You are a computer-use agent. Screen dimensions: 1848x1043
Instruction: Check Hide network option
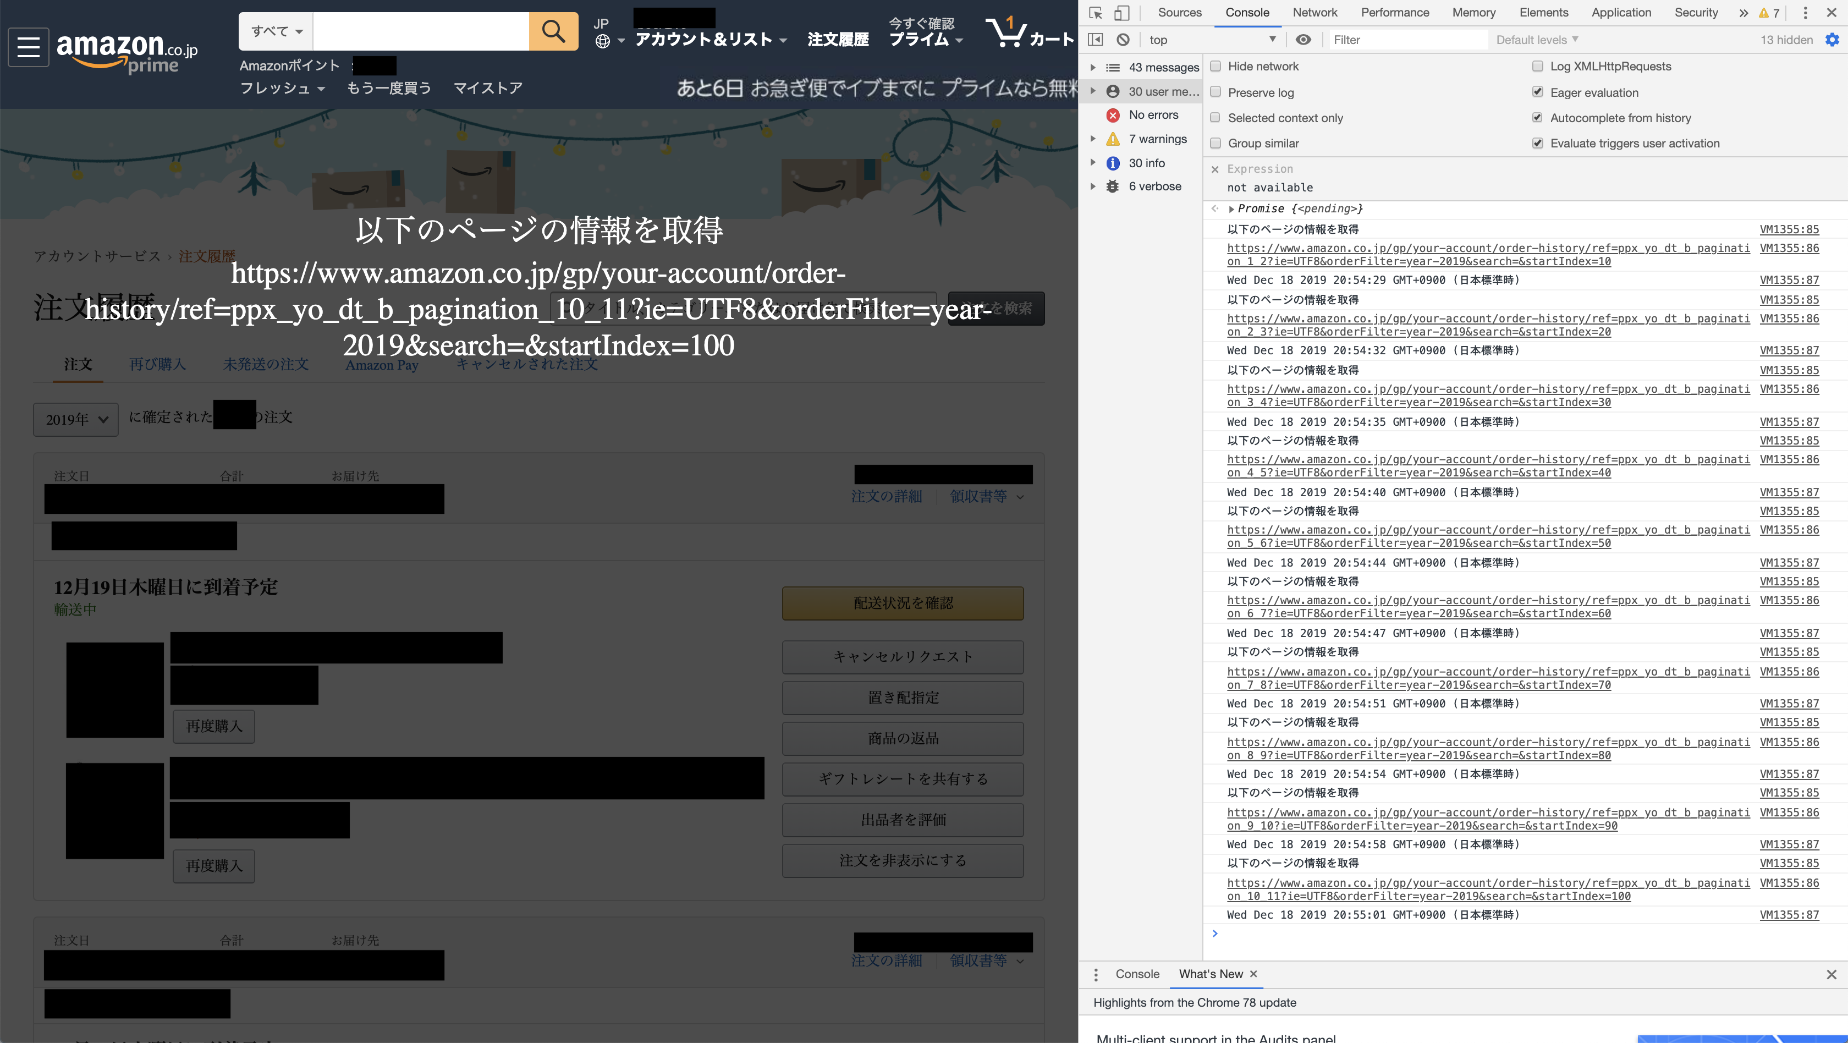1215,66
